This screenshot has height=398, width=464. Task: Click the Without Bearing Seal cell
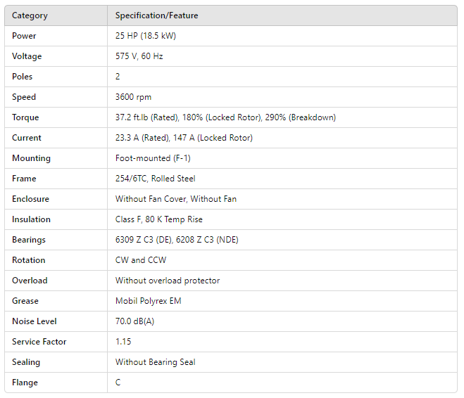click(156, 362)
